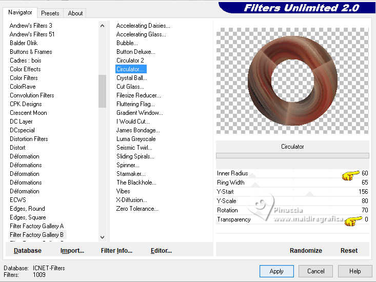Select DCspecial category
Screen dimensions: 376x282
(22, 130)
